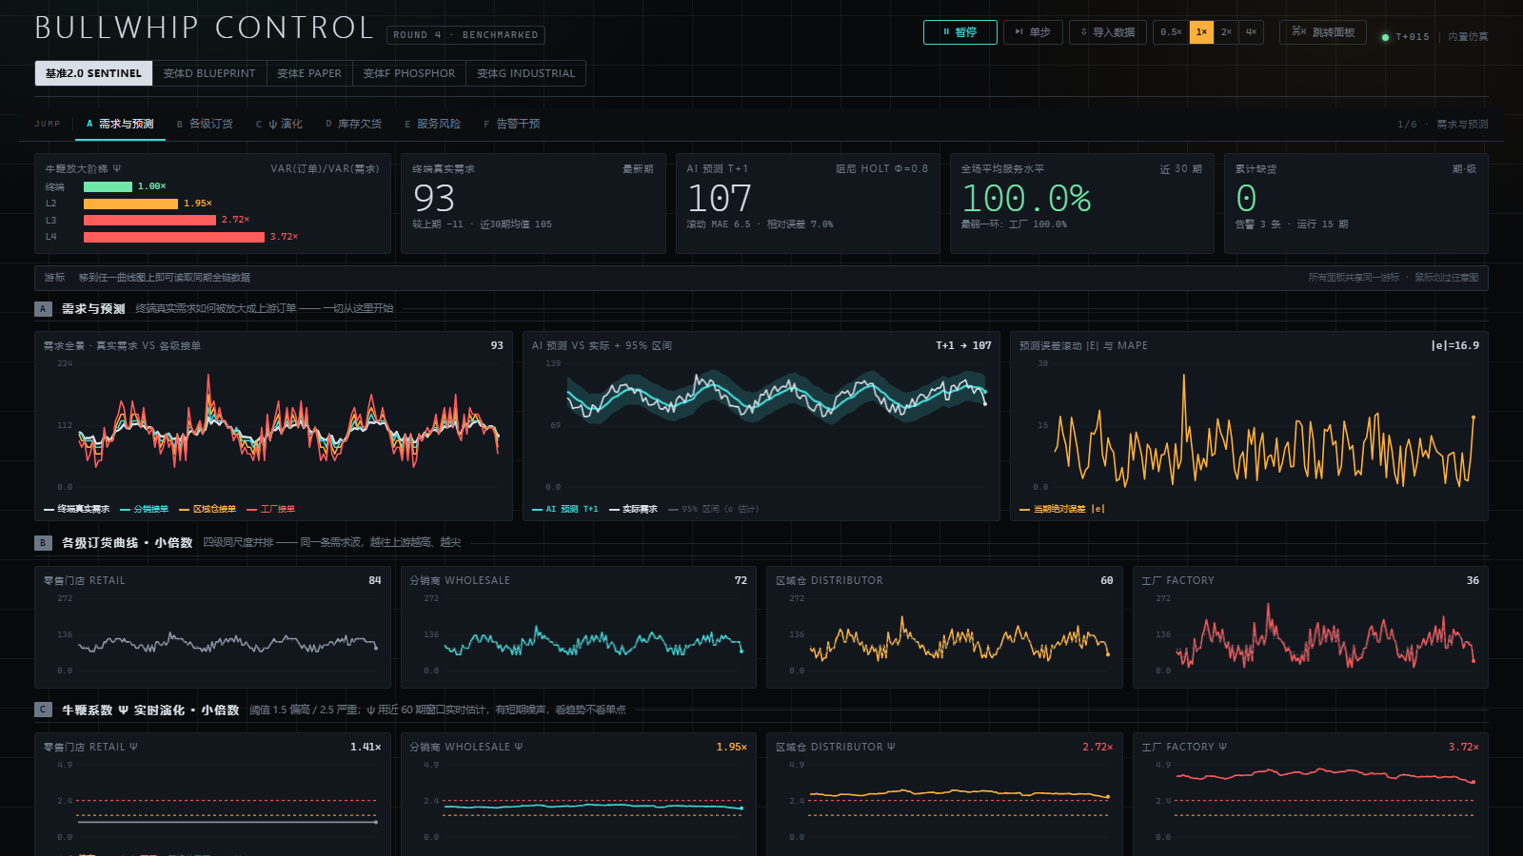Switch to 变体G INDUSTRIAL theme tab
This screenshot has height=856, width=1523.
(x=526, y=73)
